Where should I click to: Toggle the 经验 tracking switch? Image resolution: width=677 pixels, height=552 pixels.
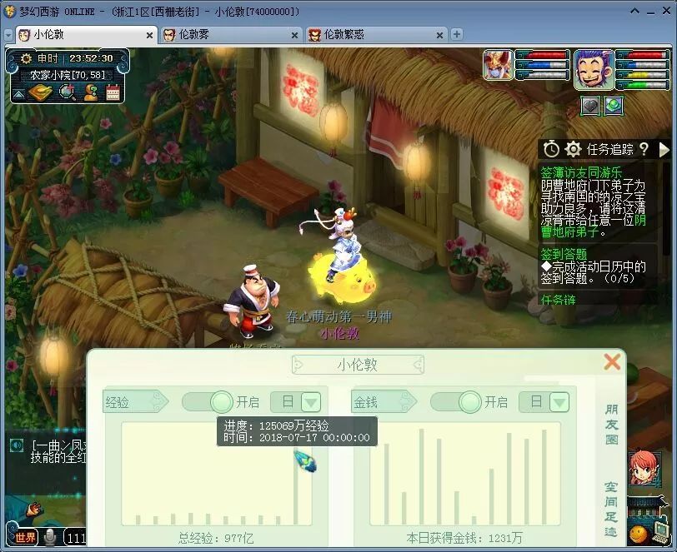(208, 402)
